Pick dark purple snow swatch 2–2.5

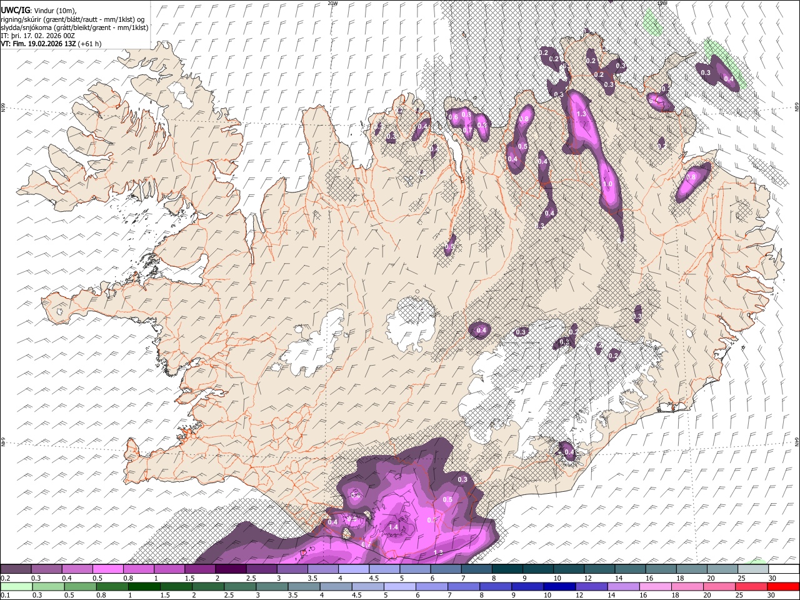pos(231,569)
